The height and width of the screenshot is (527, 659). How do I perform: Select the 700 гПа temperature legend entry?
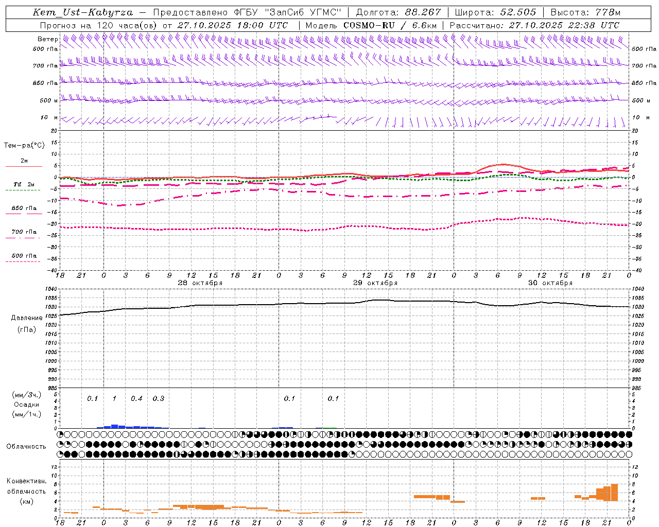(x=24, y=234)
